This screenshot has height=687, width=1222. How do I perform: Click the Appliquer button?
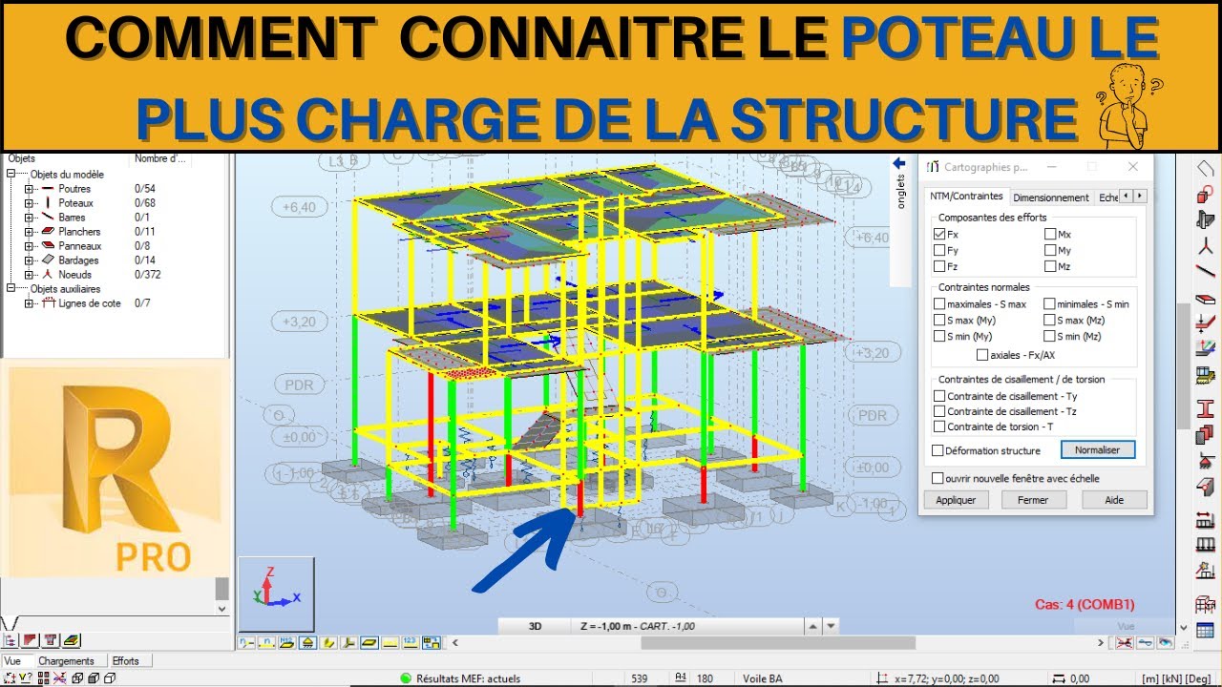click(x=956, y=500)
